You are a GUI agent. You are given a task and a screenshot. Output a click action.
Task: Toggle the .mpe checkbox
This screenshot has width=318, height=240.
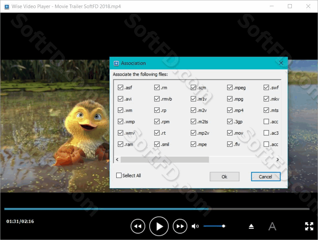point(193,144)
